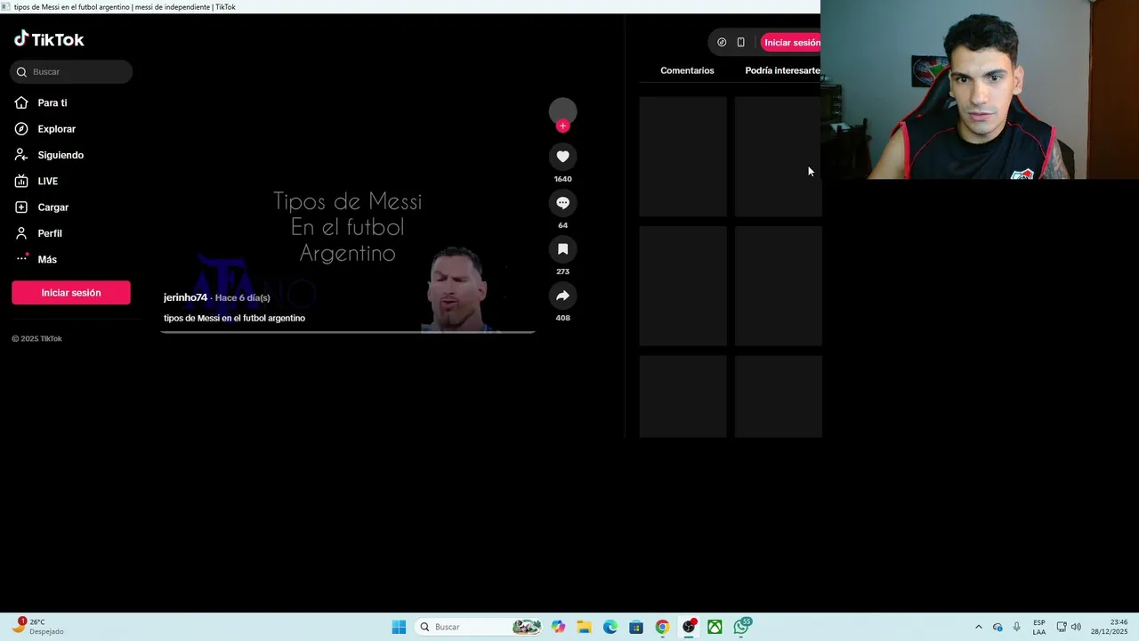Switch to Google Chrome in the taskbar
The image size is (1139, 641).
(662, 627)
